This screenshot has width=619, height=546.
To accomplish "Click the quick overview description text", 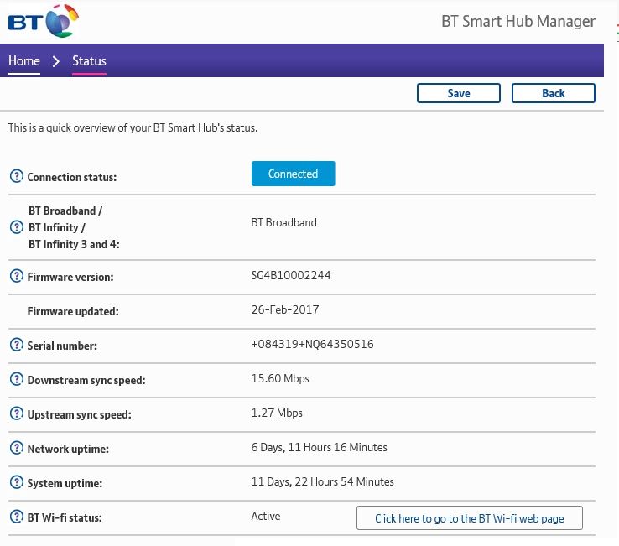I will click(x=133, y=128).
